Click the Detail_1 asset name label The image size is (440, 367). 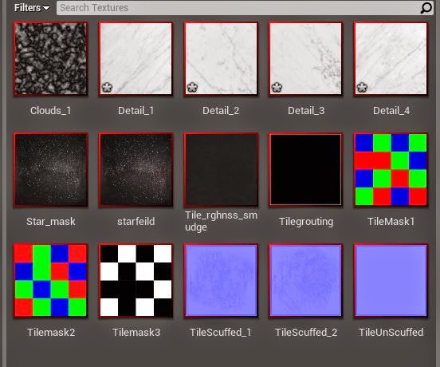(136, 111)
